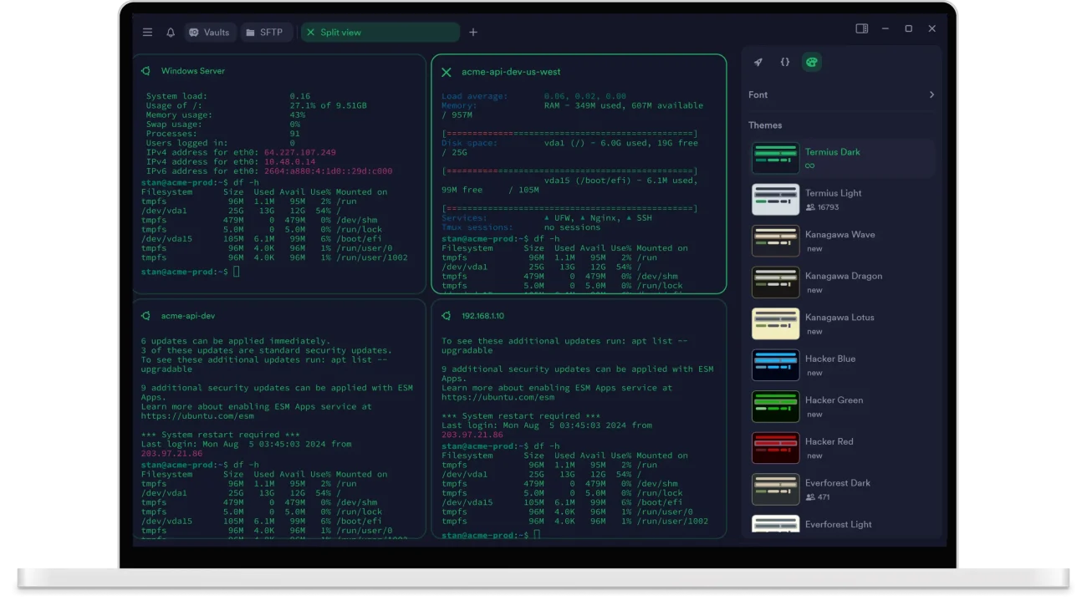Screen dimensions: 1087x616
Task: Choose the Hacker Green theme thumbnail
Action: (x=775, y=406)
